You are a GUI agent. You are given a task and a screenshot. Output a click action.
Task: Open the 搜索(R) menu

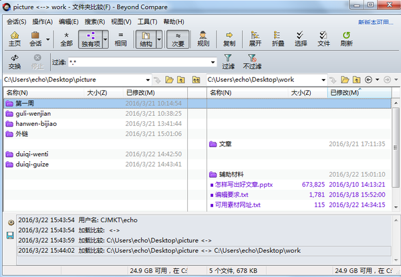click(95, 22)
